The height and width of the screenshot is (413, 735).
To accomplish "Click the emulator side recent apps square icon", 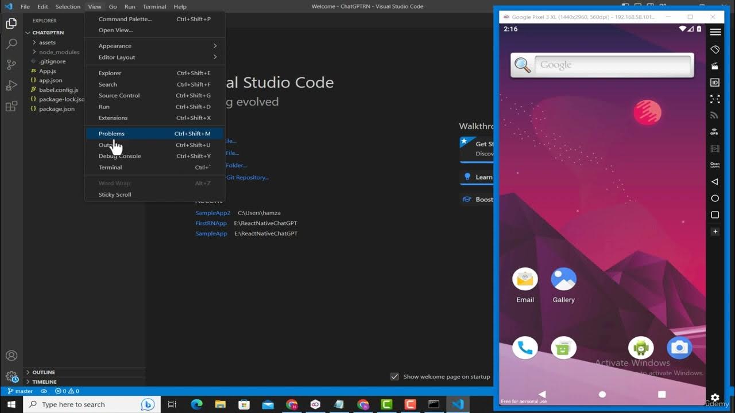I will click(x=715, y=215).
